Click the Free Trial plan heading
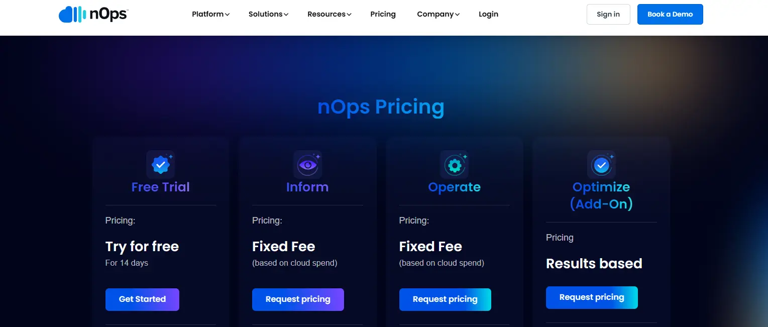The image size is (768, 327). pyautogui.click(x=161, y=187)
